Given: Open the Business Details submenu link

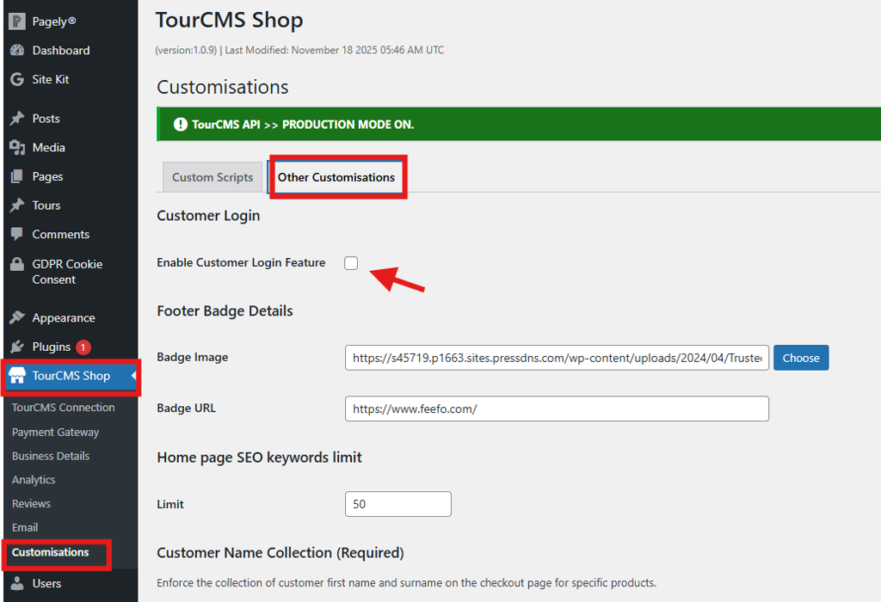Looking at the screenshot, I should tap(51, 456).
